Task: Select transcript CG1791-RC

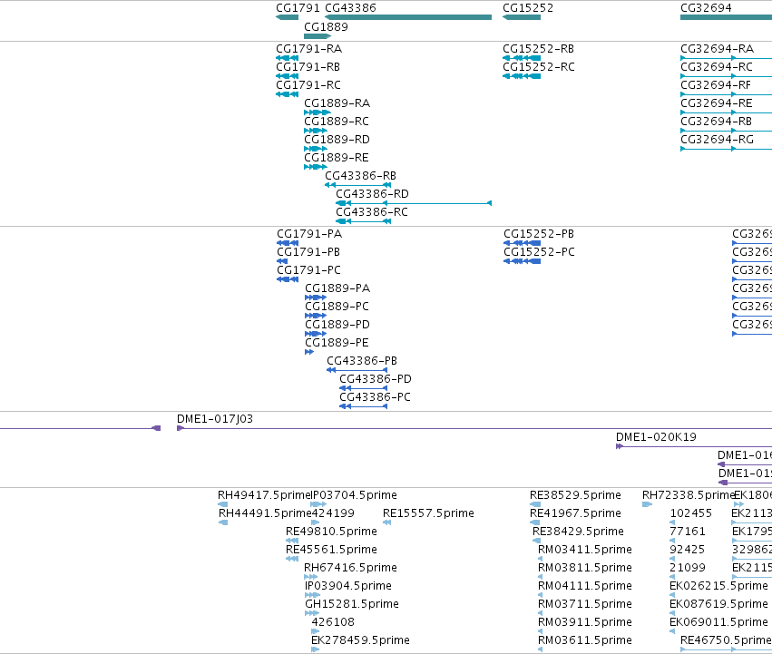Action: pos(308,85)
